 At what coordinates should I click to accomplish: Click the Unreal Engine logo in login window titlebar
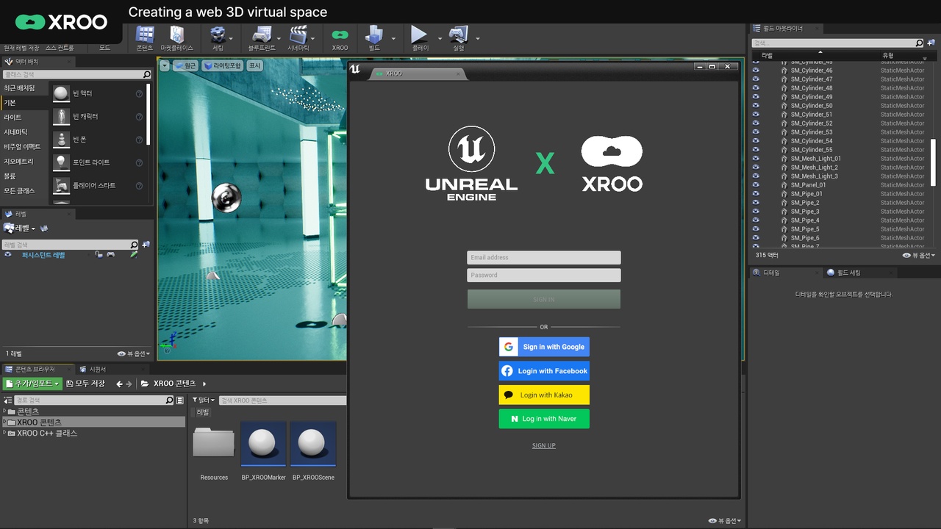click(x=355, y=68)
